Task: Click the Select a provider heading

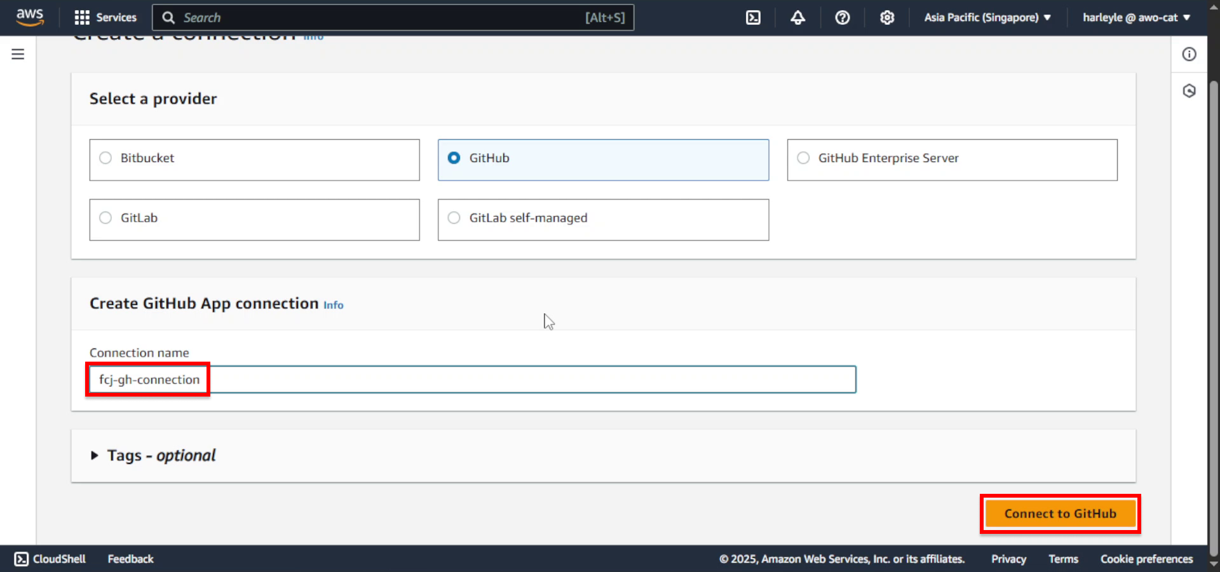Action: 153,99
